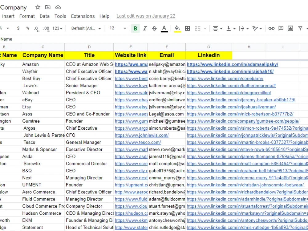
Task: Star this spreadsheet document
Action: click(38, 7)
